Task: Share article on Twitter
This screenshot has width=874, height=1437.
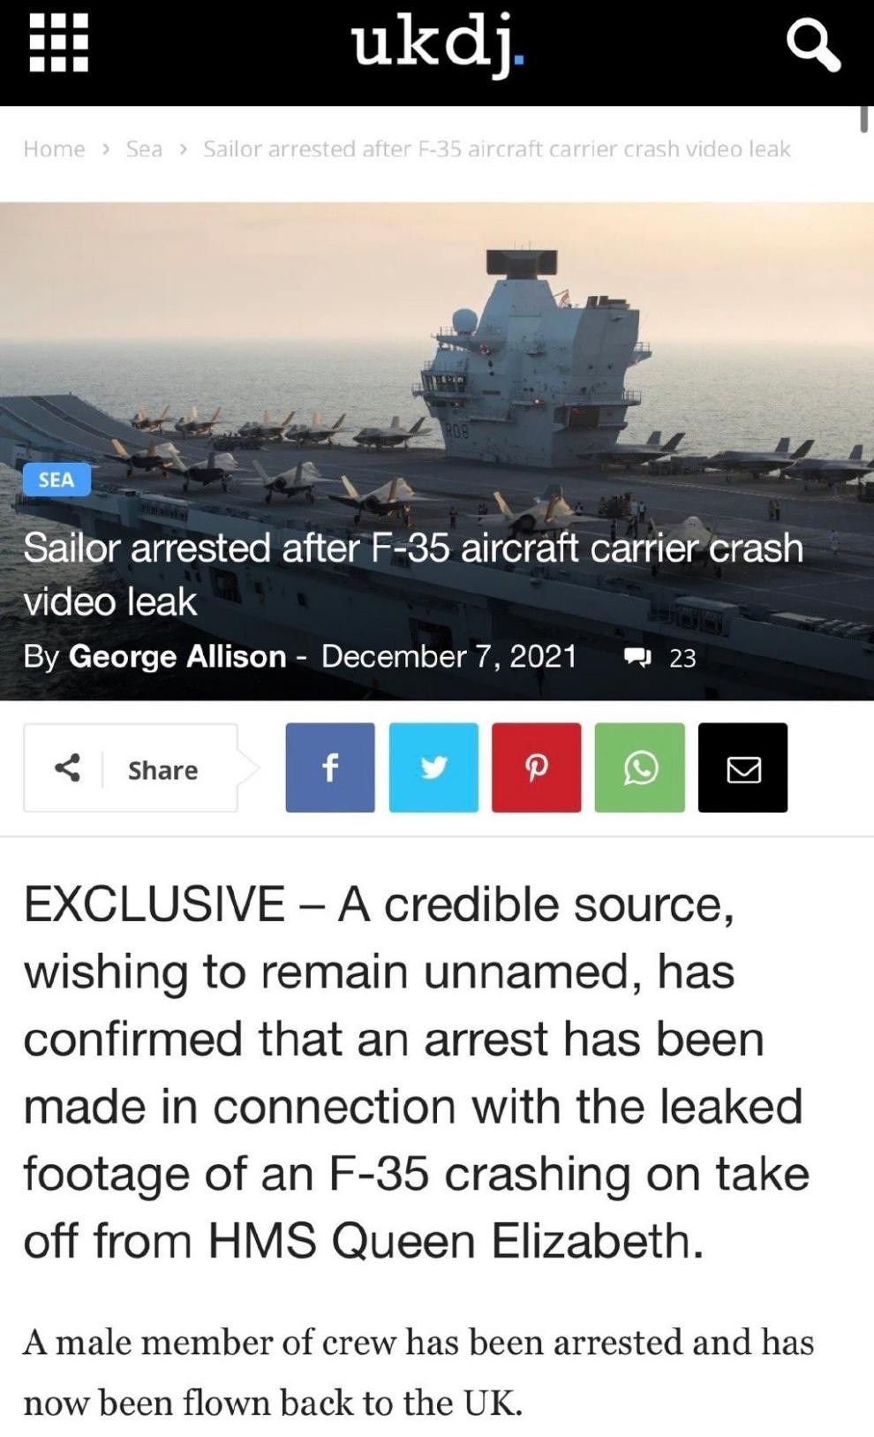Action: point(433,768)
